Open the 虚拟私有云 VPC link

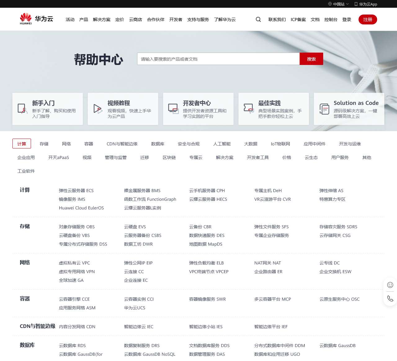[74, 263]
